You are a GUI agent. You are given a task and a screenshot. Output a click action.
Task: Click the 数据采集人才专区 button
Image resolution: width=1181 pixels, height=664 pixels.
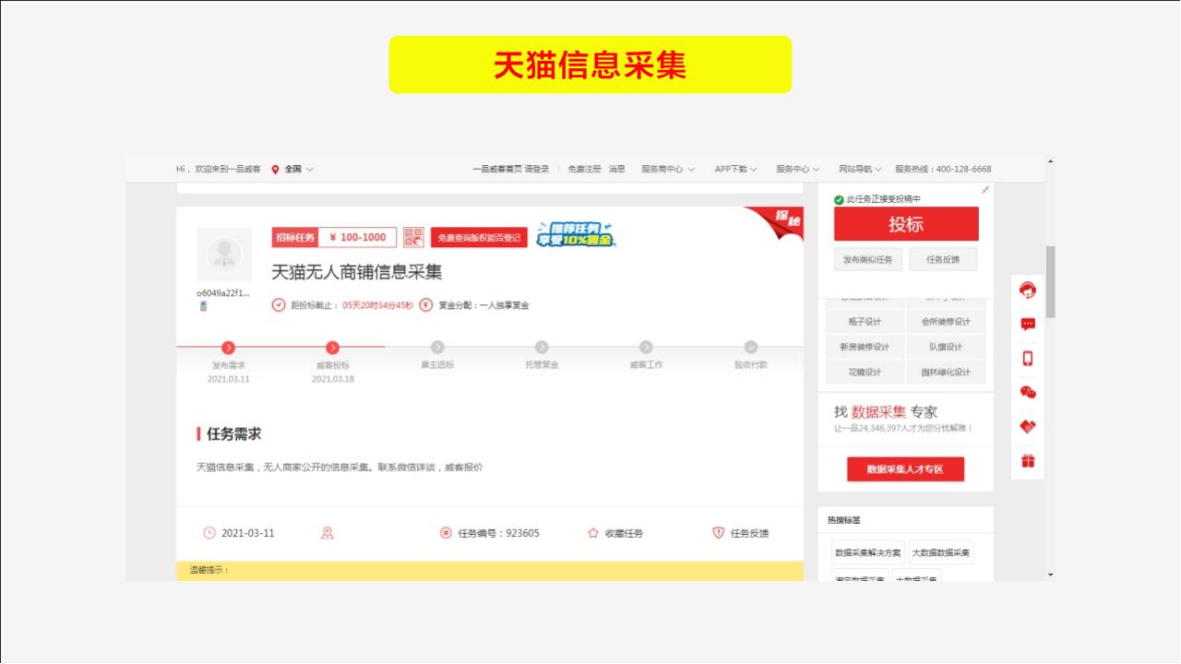905,469
